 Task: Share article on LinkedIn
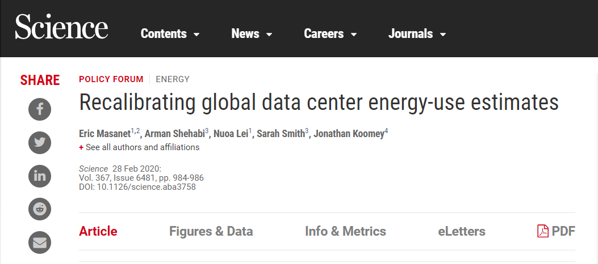40,176
